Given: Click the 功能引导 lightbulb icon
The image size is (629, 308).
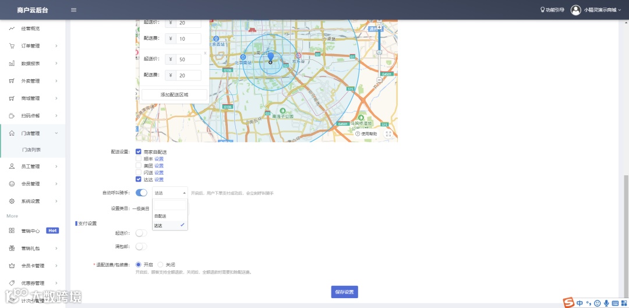Looking at the screenshot, I should [543, 10].
